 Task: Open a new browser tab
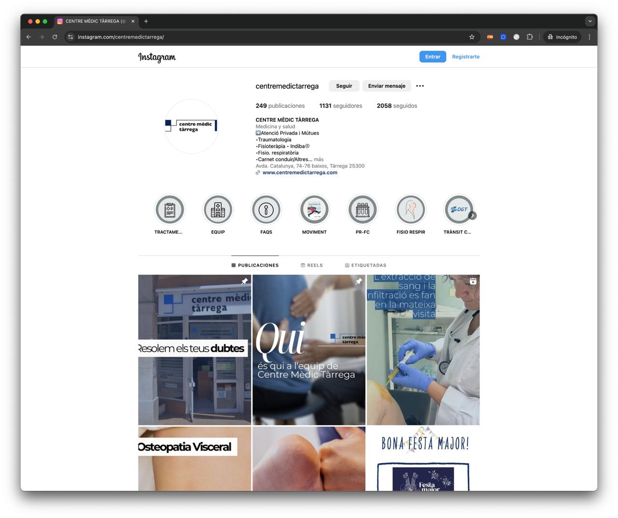tap(146, 21)
